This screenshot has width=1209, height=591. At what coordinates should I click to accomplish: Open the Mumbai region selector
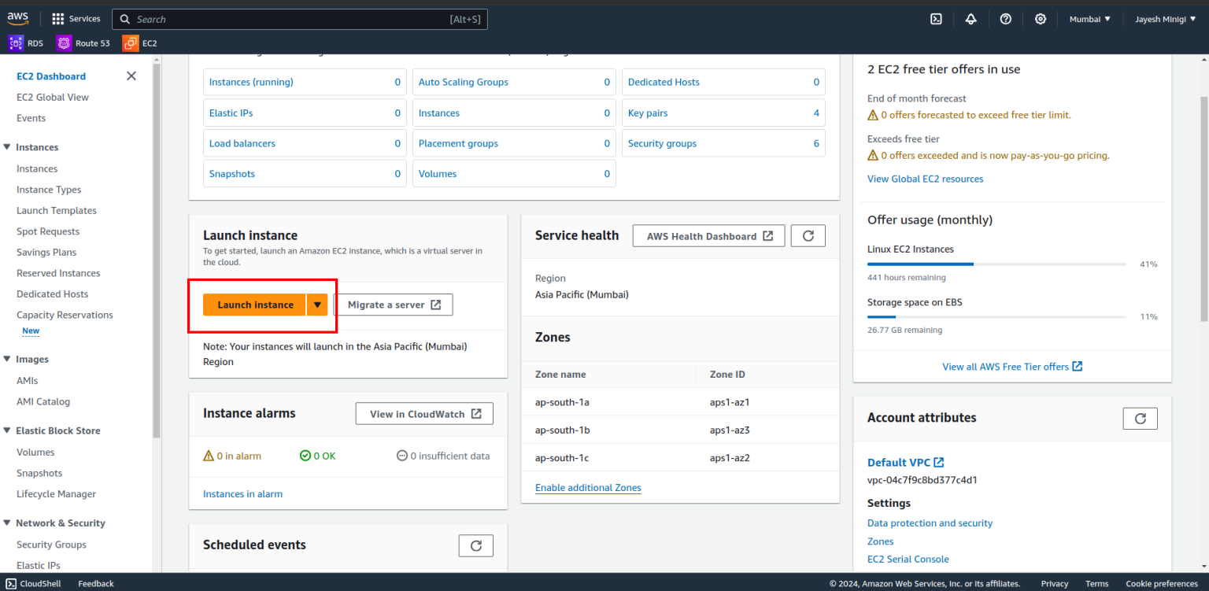click(1089, 18)
